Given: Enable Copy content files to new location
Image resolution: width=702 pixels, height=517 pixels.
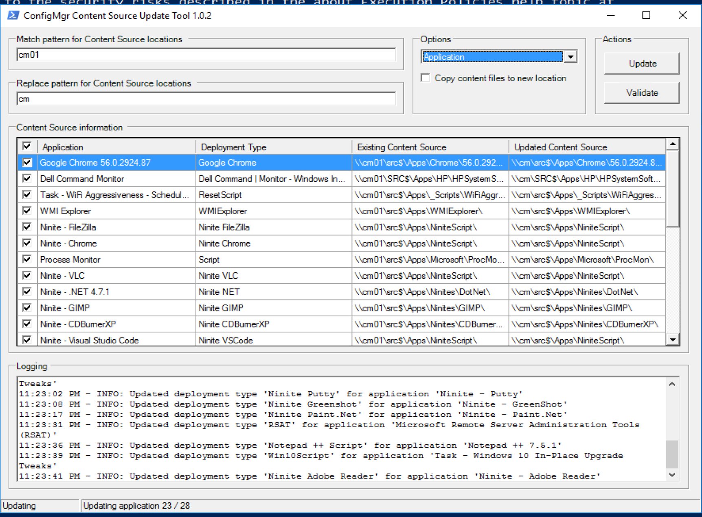Looking at the screenshot, I should pyautogui.click(x=426, y=78).
